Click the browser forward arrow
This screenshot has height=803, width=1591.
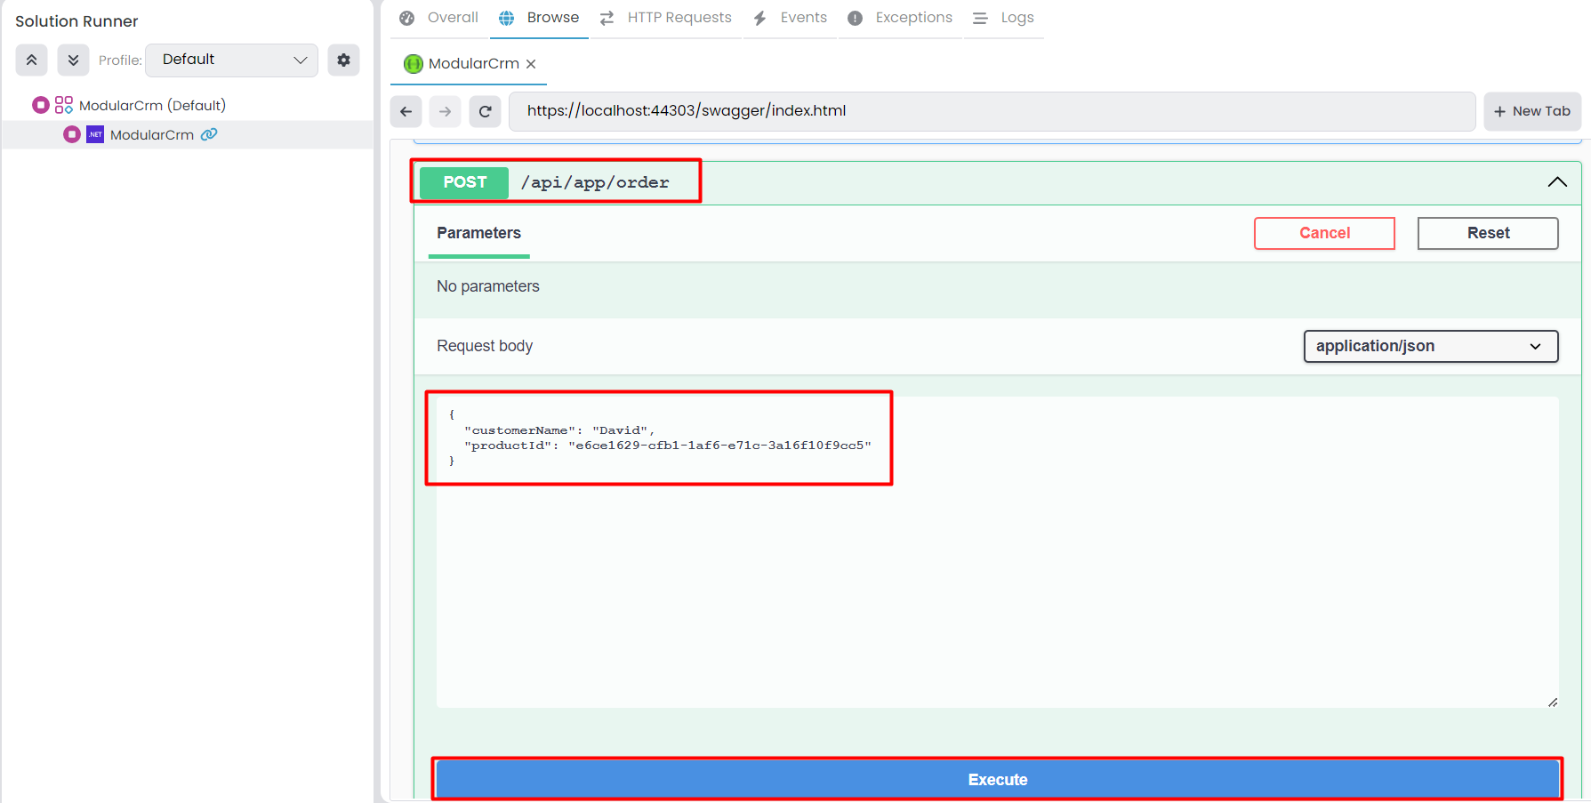pyautogui.click(x=446, y=111)
